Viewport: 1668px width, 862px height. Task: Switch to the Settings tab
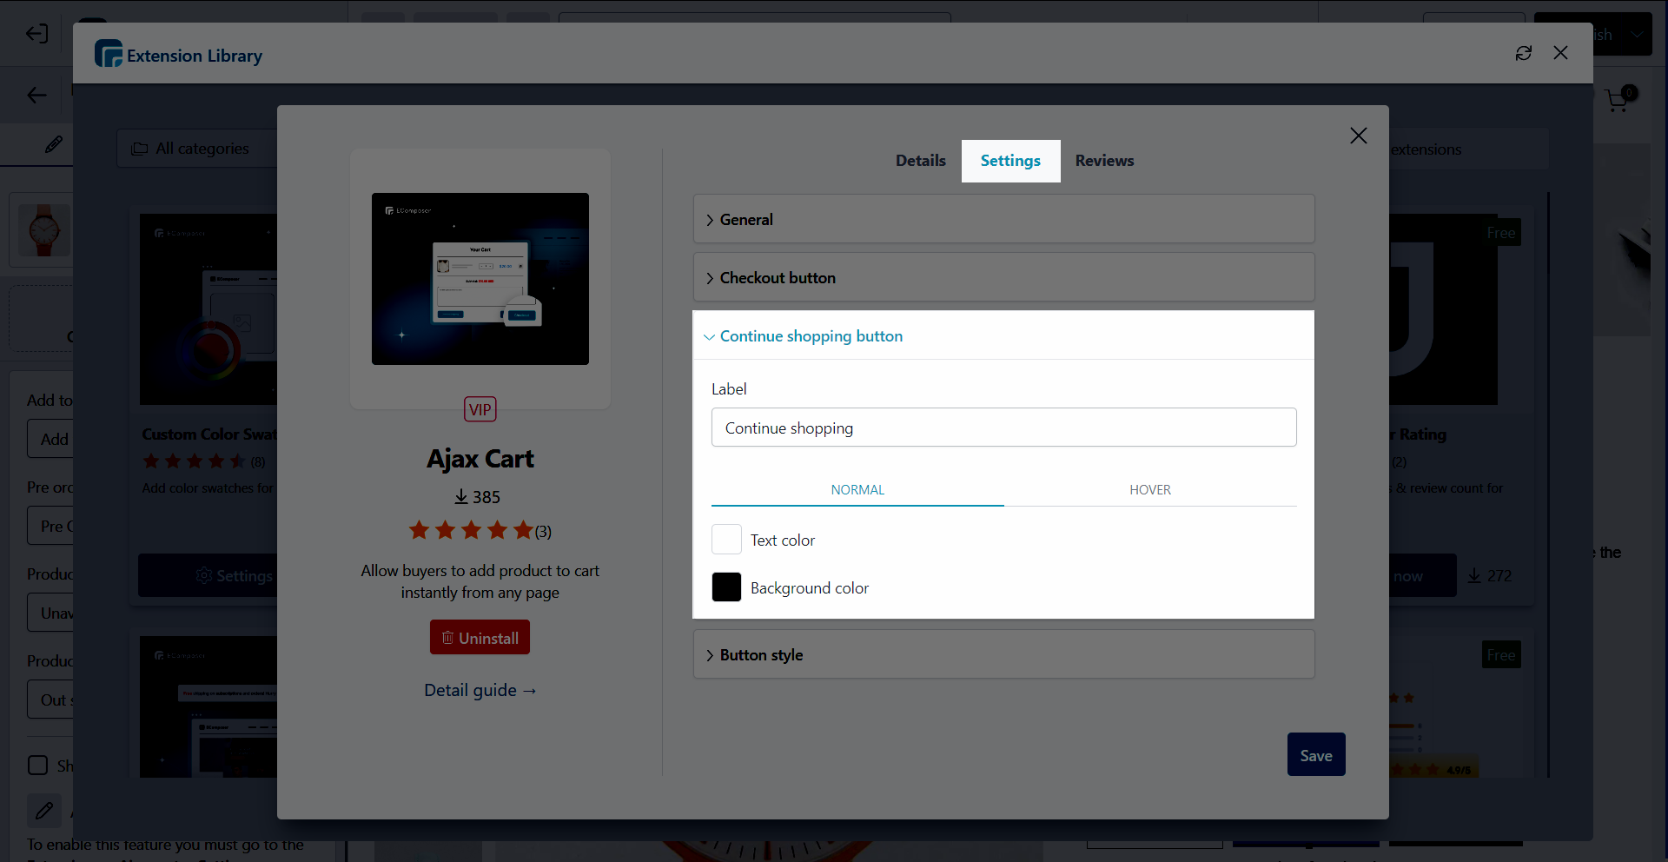coord(1010,161)
